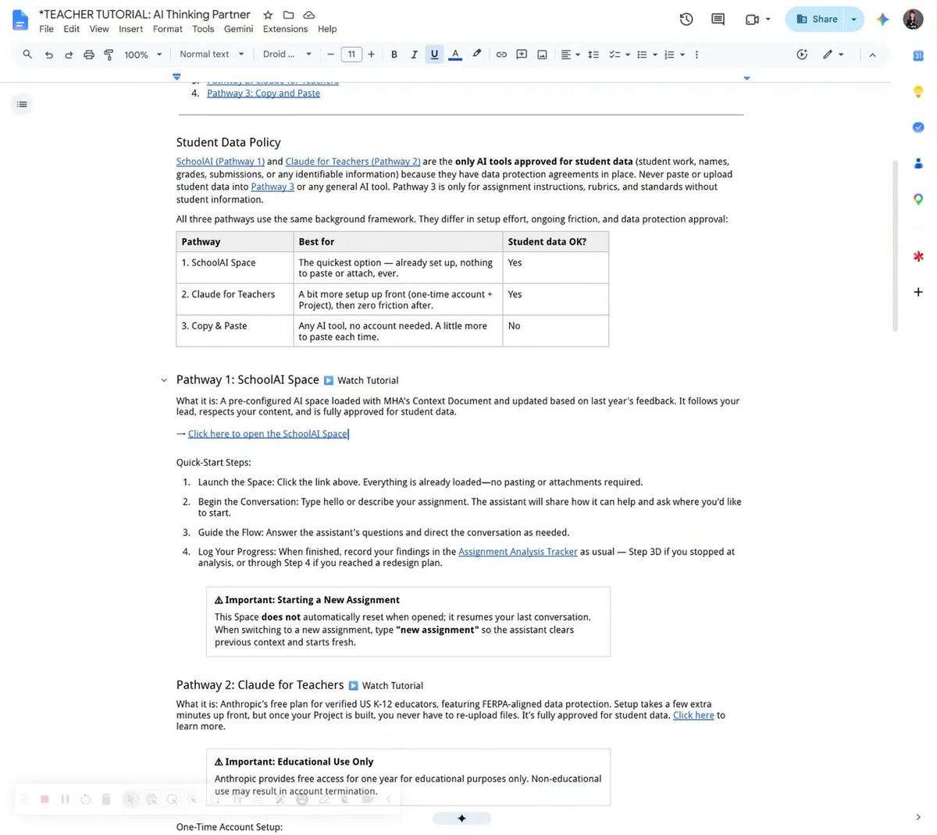Open the File menu
This screenshot has height=835, width=937.
[47, 29]
